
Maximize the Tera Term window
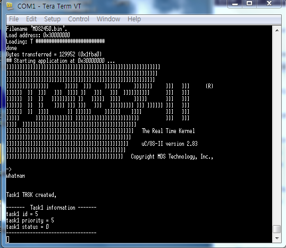[249, 4]
